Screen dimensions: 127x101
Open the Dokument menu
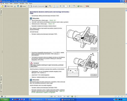pyautogui.click(x=16, y=4)
